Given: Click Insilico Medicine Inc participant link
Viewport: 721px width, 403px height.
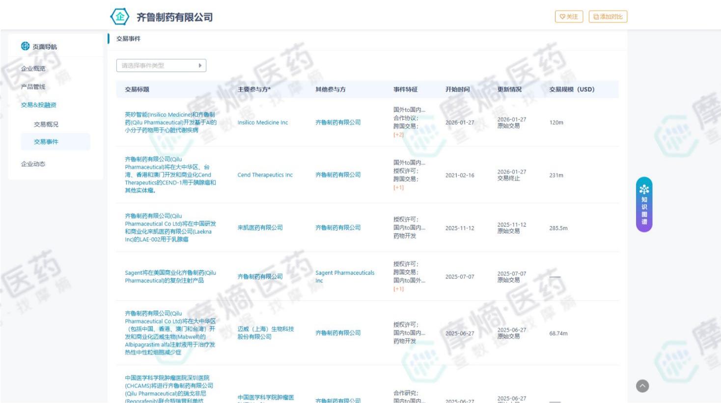Looking at the screenshot, I should tap(263, 122).
